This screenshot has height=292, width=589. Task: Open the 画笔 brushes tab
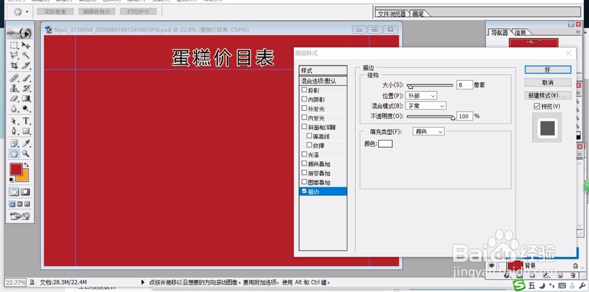[418, 14]
